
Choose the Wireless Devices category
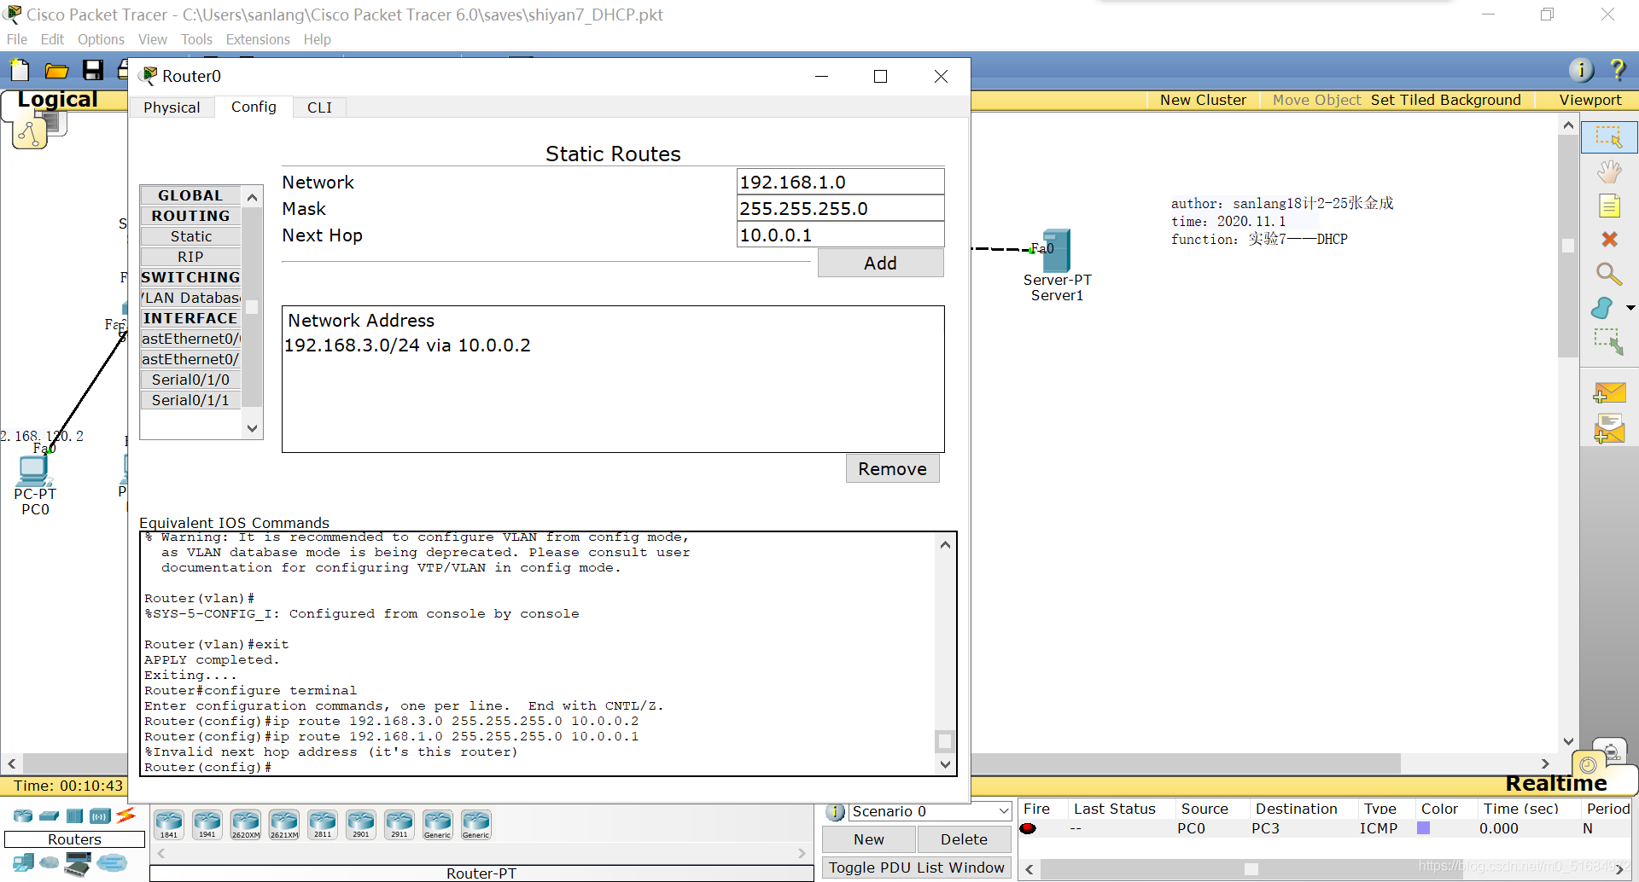pos(101,815)
